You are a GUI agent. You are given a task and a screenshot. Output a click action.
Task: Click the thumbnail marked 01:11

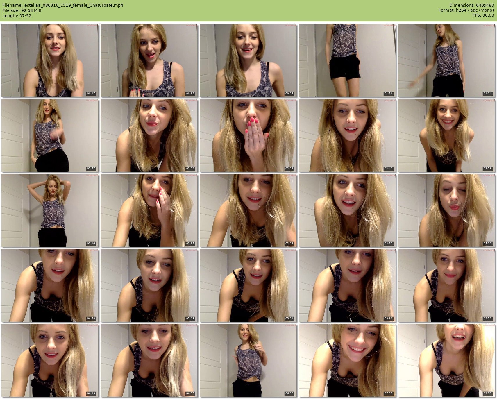click(347, 60)
